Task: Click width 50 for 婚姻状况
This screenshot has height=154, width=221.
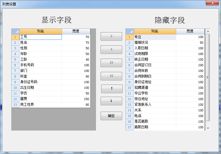Action: [190, 43]
